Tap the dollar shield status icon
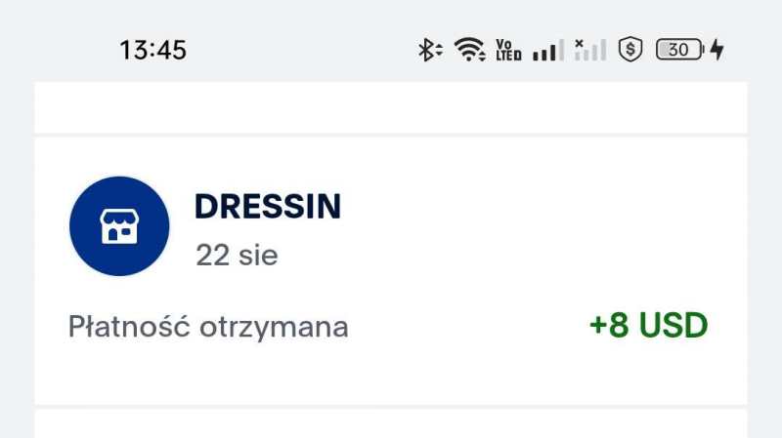Image resolution: width=782 pixels, height=438 pixels. point(631,49)
